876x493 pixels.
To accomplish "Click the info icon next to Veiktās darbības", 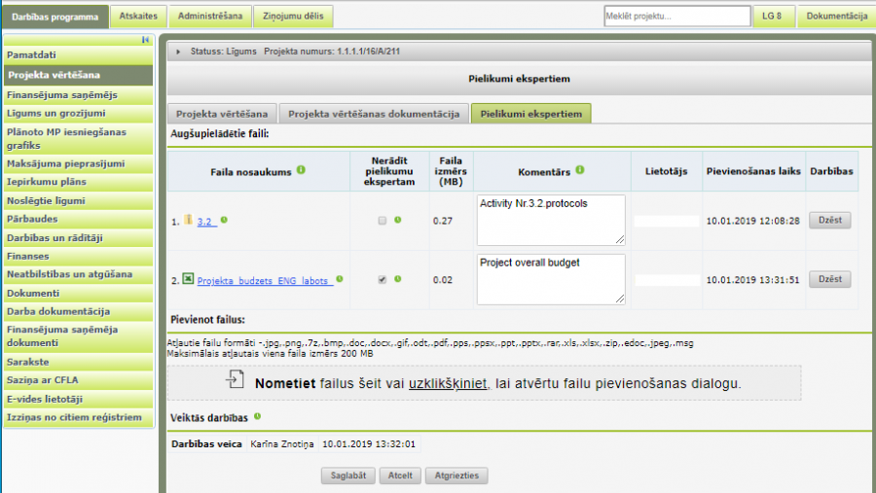I will (x=258, y=416).
